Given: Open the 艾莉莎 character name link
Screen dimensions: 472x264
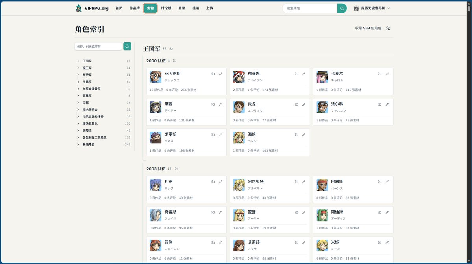Looking at the screenshot, I should (x=254, y=242).
